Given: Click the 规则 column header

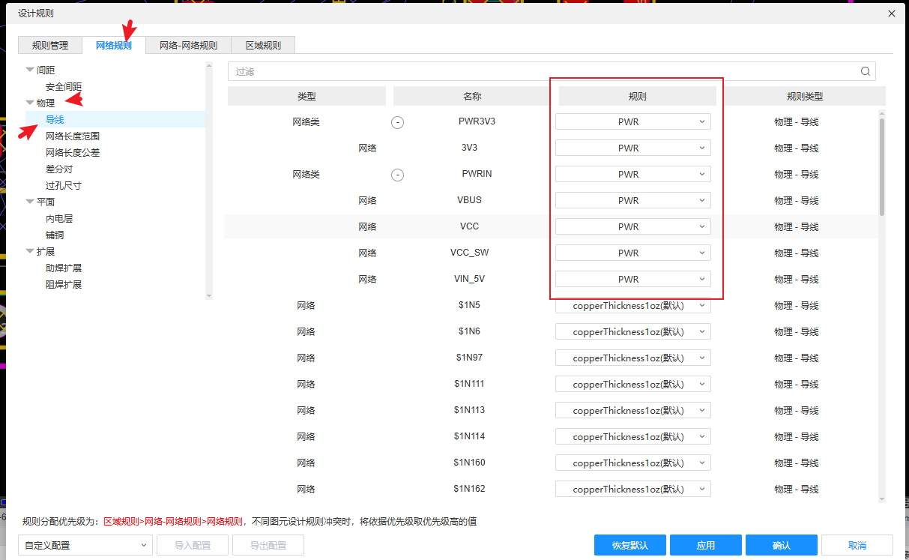Looking at the screenshot, I should click(x=638, y=96).
